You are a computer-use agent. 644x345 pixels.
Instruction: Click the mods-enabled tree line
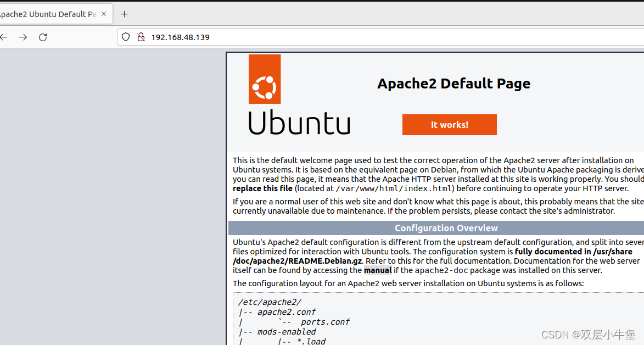pyautogui.click(x=277, y=332)
